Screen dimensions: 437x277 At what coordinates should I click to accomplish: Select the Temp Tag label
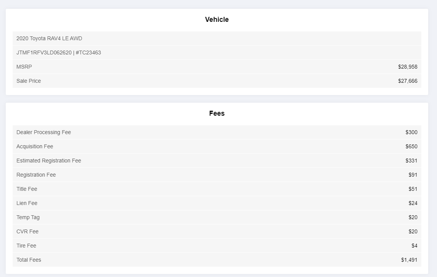pos(28,217)
